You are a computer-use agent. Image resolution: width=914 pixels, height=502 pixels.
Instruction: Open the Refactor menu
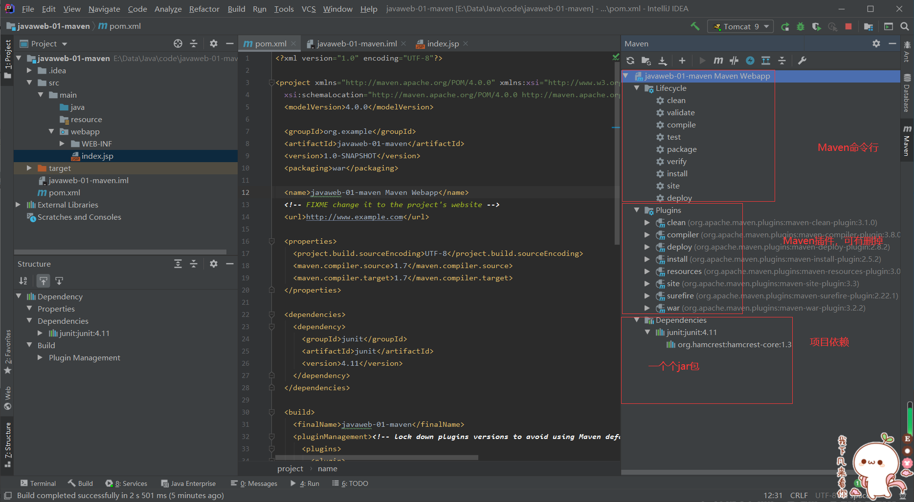(x=204, y=9)
